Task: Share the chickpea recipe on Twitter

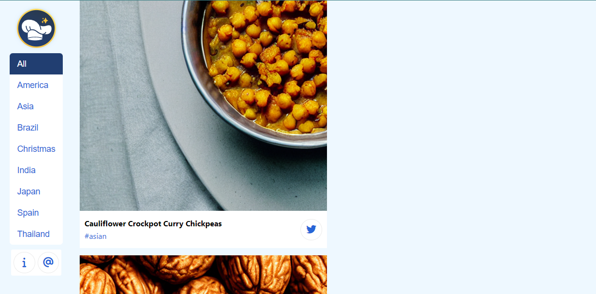Action: (311, 230)
